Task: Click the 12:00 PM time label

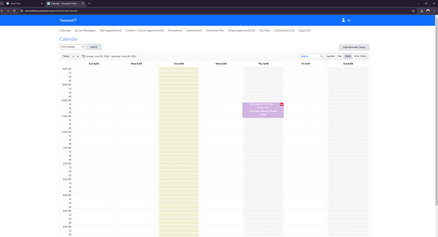Action: coord(66,132)
